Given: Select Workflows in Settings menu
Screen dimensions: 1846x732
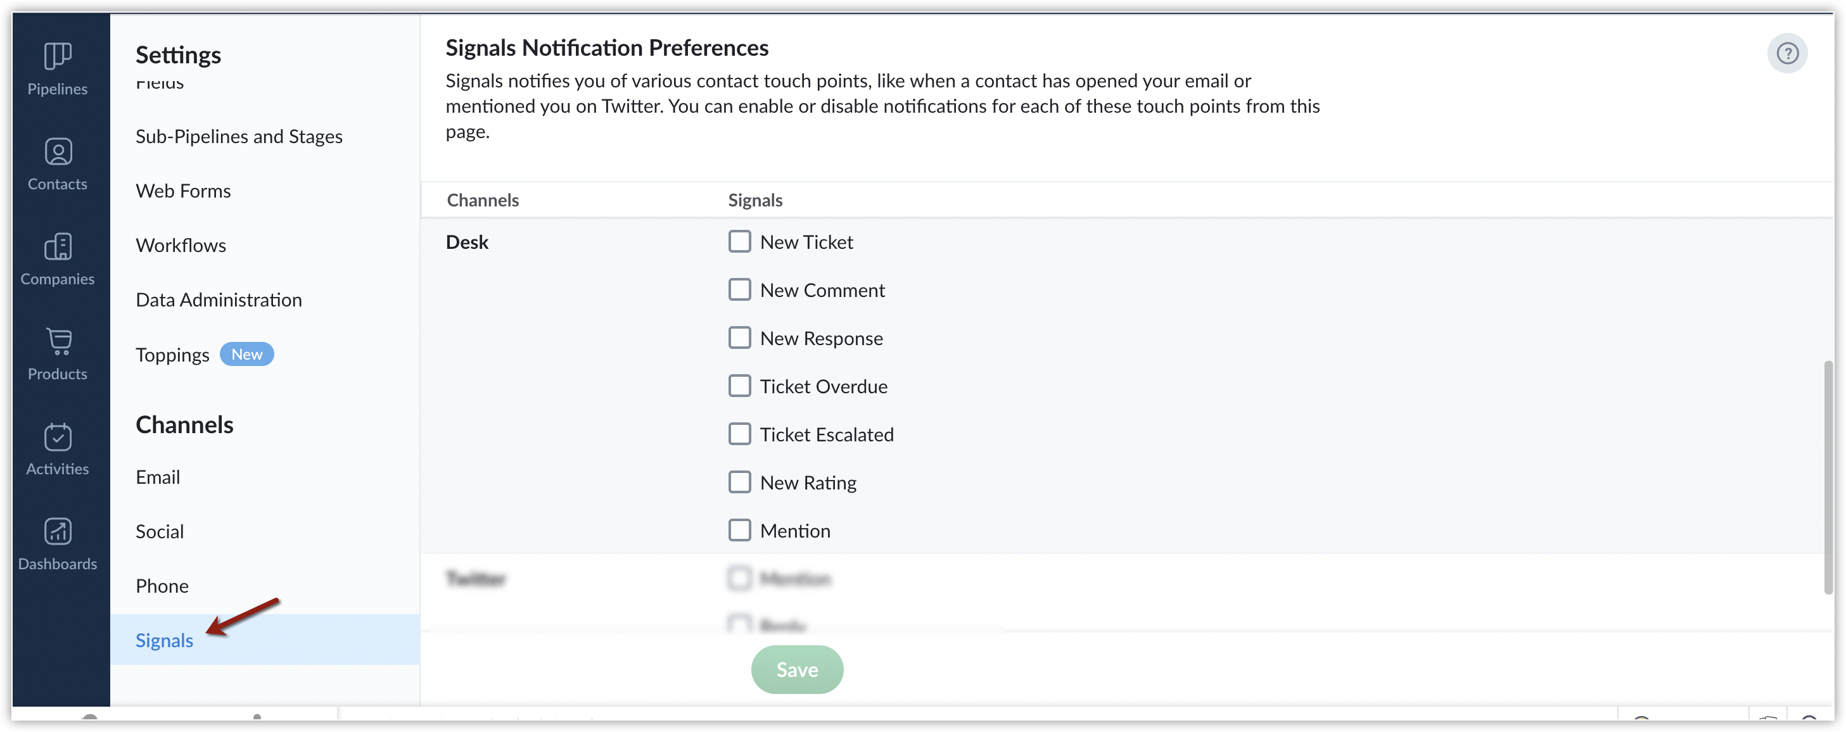Looking at the screenshot, I should click(181, 245).
